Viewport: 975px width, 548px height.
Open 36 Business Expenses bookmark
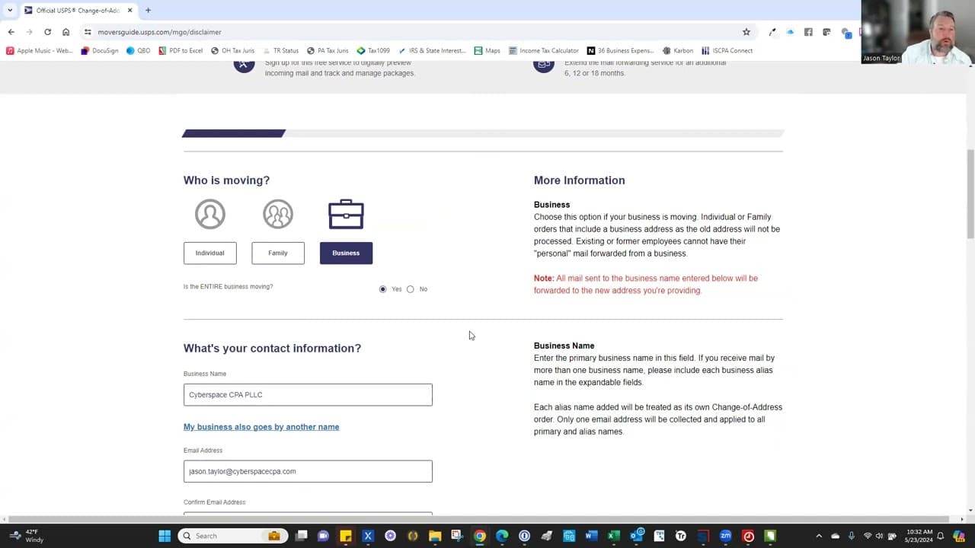click(621, 51)
